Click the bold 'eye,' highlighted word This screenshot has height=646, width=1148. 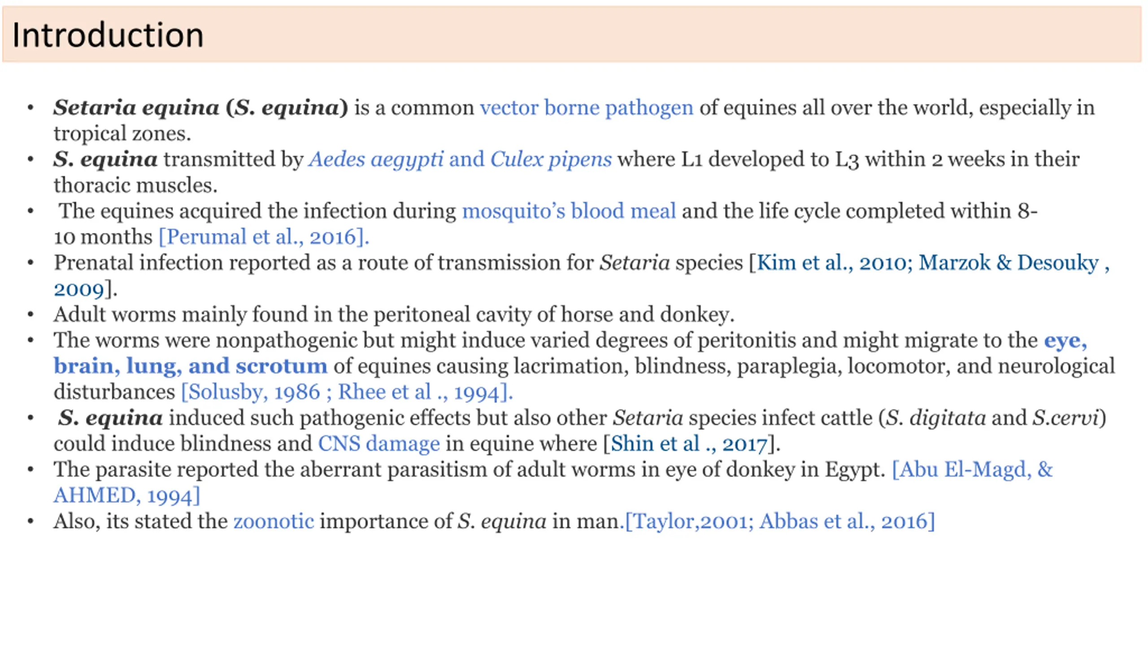point(1065,341)
